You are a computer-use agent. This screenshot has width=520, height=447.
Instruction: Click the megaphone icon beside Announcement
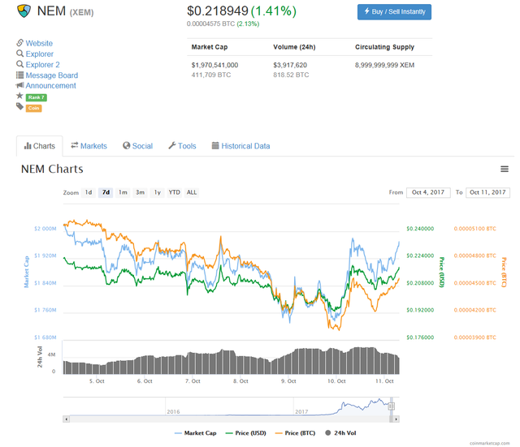pos(19,85)
